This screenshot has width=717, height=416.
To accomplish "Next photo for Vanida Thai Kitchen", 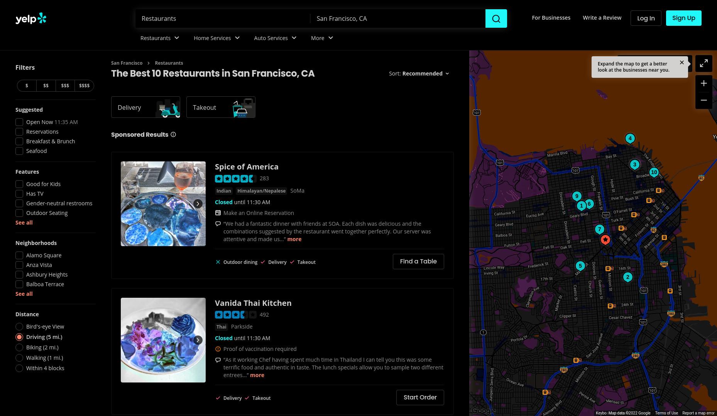I will [x=198, y=340].
